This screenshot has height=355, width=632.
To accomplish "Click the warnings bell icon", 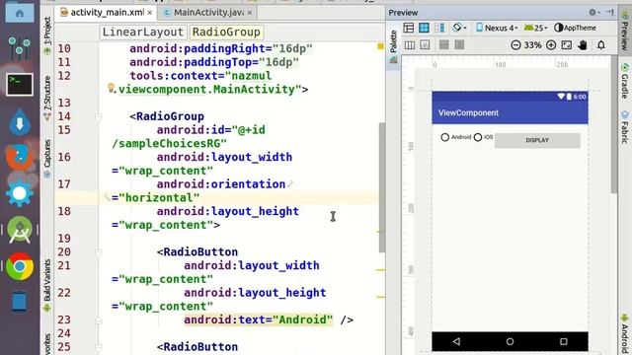I will 601,45.
